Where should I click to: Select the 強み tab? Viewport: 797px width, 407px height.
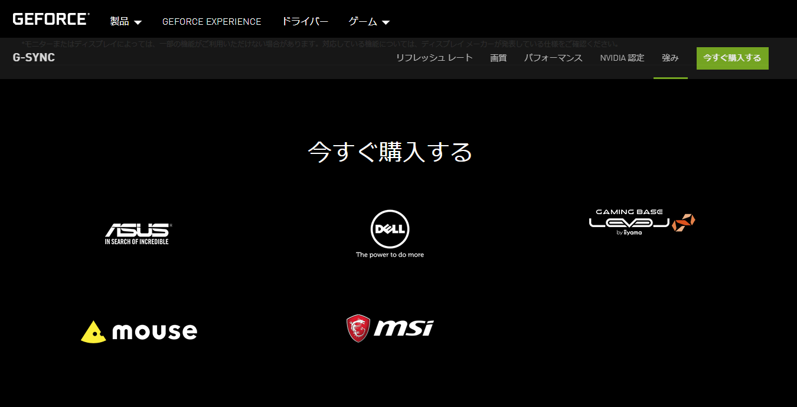(x=670, y=58)
